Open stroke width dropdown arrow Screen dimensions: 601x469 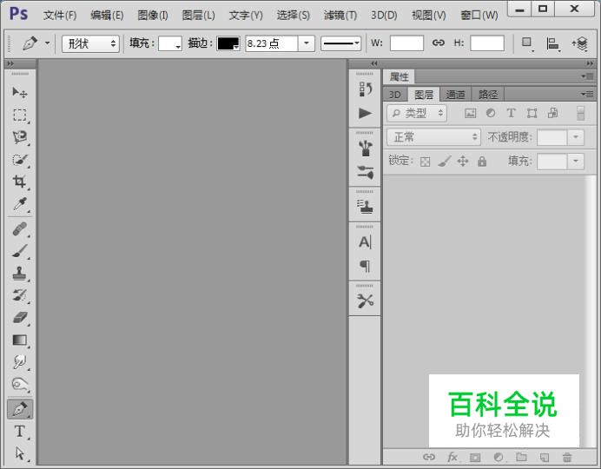(x=307, y=43)
